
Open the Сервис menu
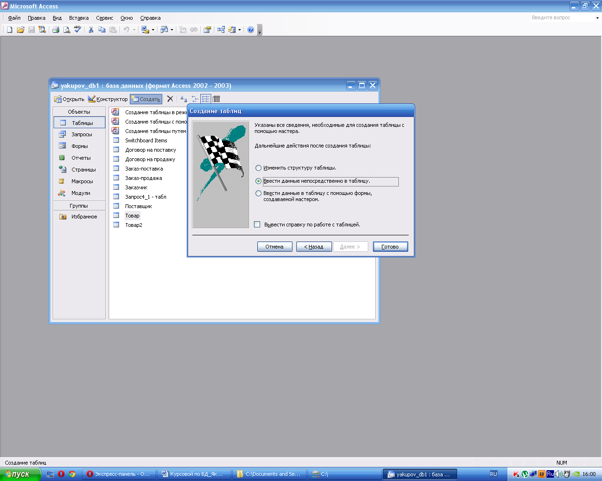(104, 18)
